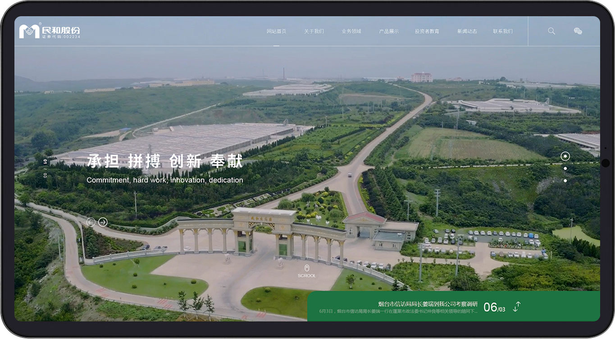The width and height of the screenshot is (615, 339).
Task: Open the 关于我们 navigation menu
Action: pos(314,32)
